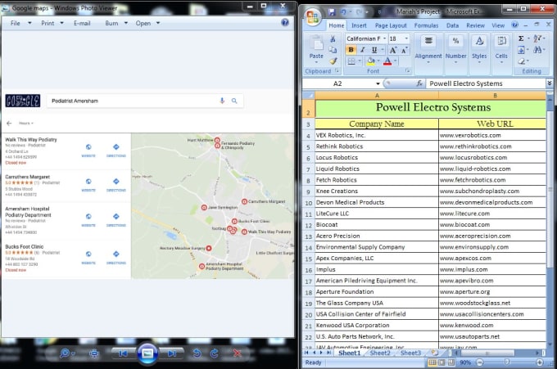The width and height of the screenshot is (557, 369).
Task: Apply the red Font Color
Action: point(387,61)
